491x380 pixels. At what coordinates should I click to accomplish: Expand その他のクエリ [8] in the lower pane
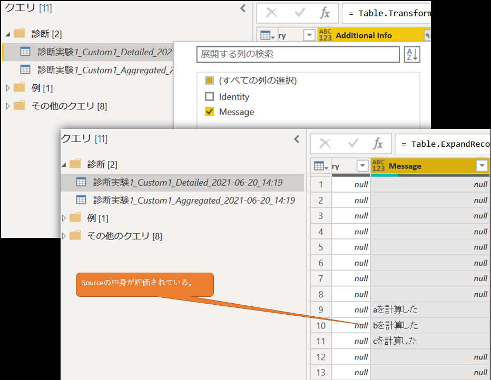64,236
